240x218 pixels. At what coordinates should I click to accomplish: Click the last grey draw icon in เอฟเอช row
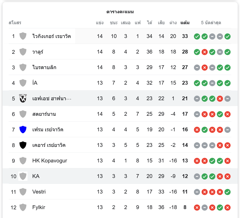coord(228,99)
